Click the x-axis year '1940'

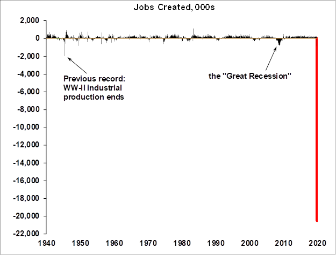point(46,243)
